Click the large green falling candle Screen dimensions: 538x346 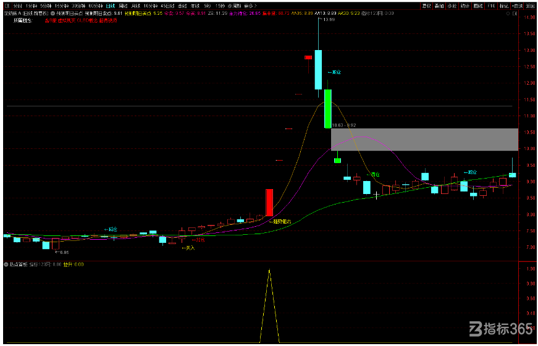coord(328,109)
